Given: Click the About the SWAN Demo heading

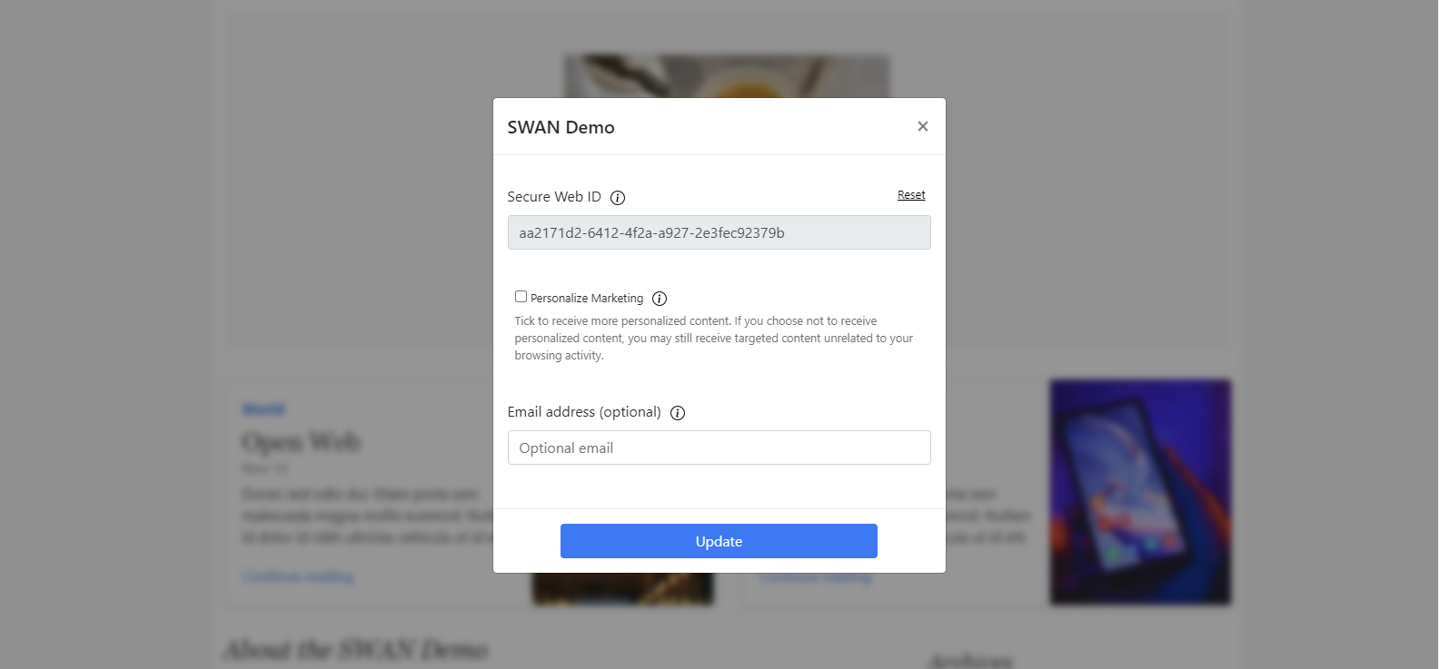Looking at the screenshot, I should click(x=355, y=650).
